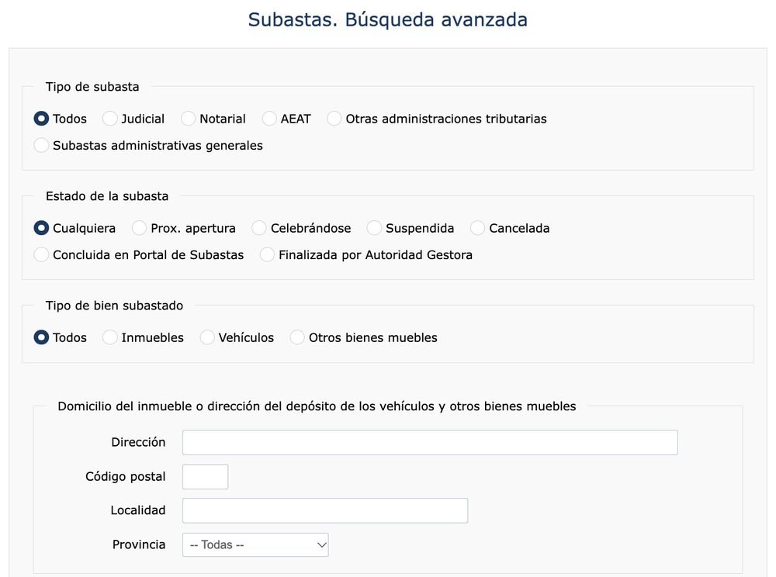The width and height of the screenshot is (776, 577).
Task: Select the Cancelada radio button
Action: point(477,228)
